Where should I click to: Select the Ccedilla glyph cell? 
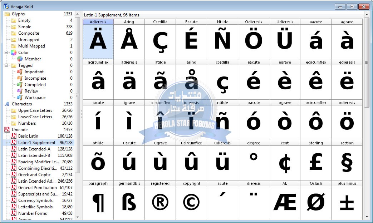tap(160, 39)
